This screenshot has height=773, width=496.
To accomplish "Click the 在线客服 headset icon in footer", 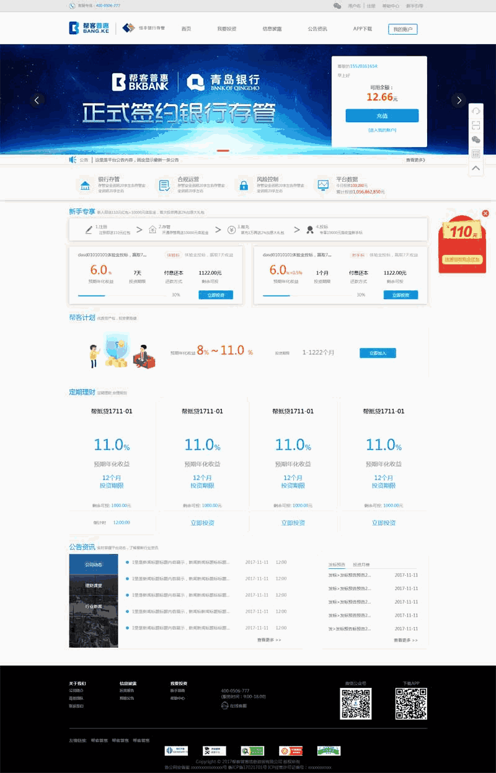I will [224, 705].
